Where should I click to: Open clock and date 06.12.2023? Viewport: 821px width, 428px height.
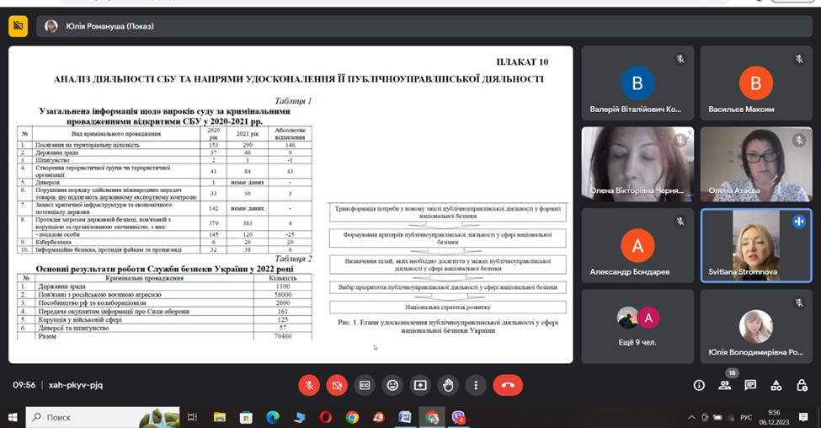click(774, 418)
